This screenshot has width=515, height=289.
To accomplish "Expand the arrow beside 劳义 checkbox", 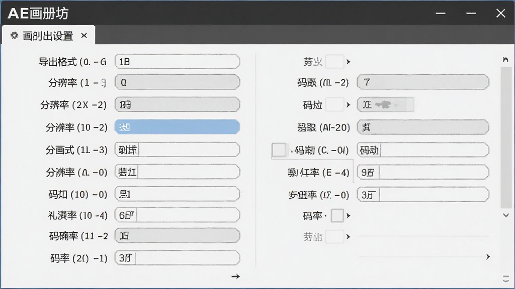I will (x=349, y=62).
